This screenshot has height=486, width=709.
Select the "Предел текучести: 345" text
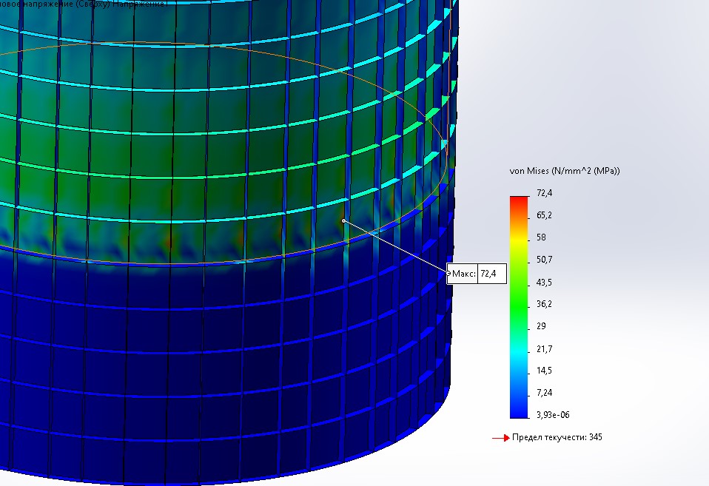(557, 437)
